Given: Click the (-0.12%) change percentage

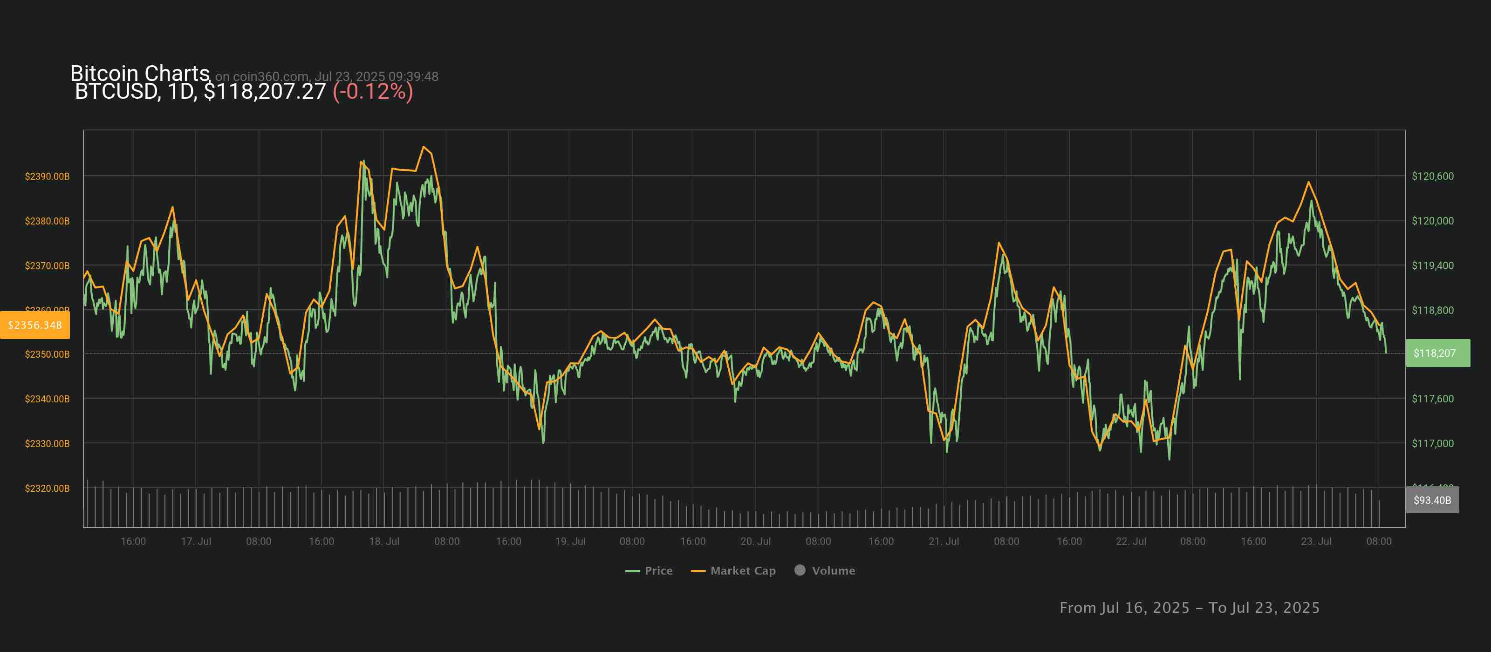Looking at the screenshot, I should (x=373, y=91).
